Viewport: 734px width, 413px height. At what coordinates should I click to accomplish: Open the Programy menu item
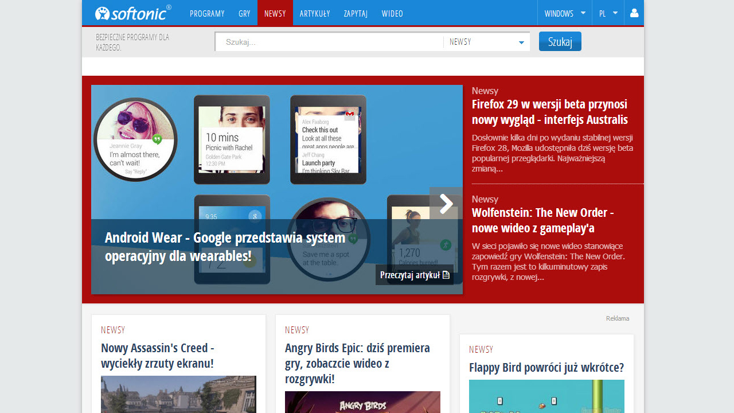pos(207,13)
